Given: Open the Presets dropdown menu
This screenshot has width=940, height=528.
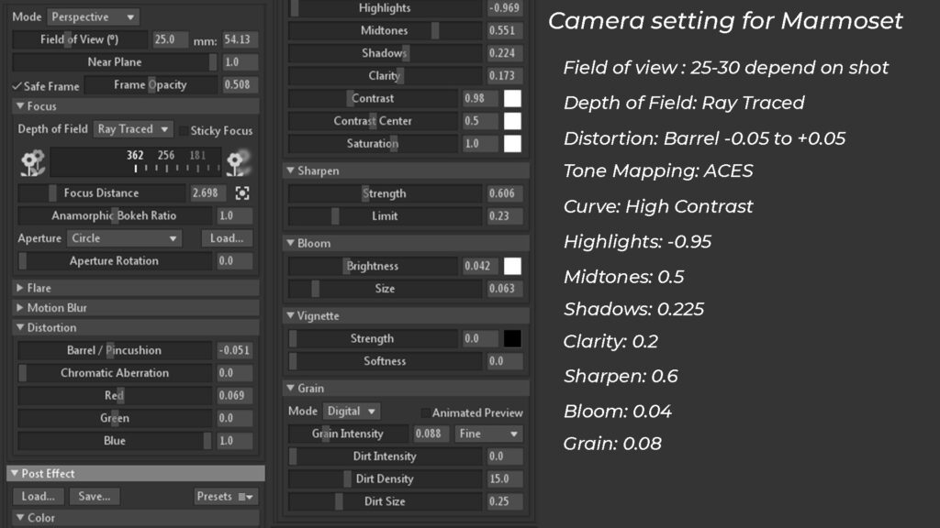Looking at the screenshot, I should click(x=225, y=496).
